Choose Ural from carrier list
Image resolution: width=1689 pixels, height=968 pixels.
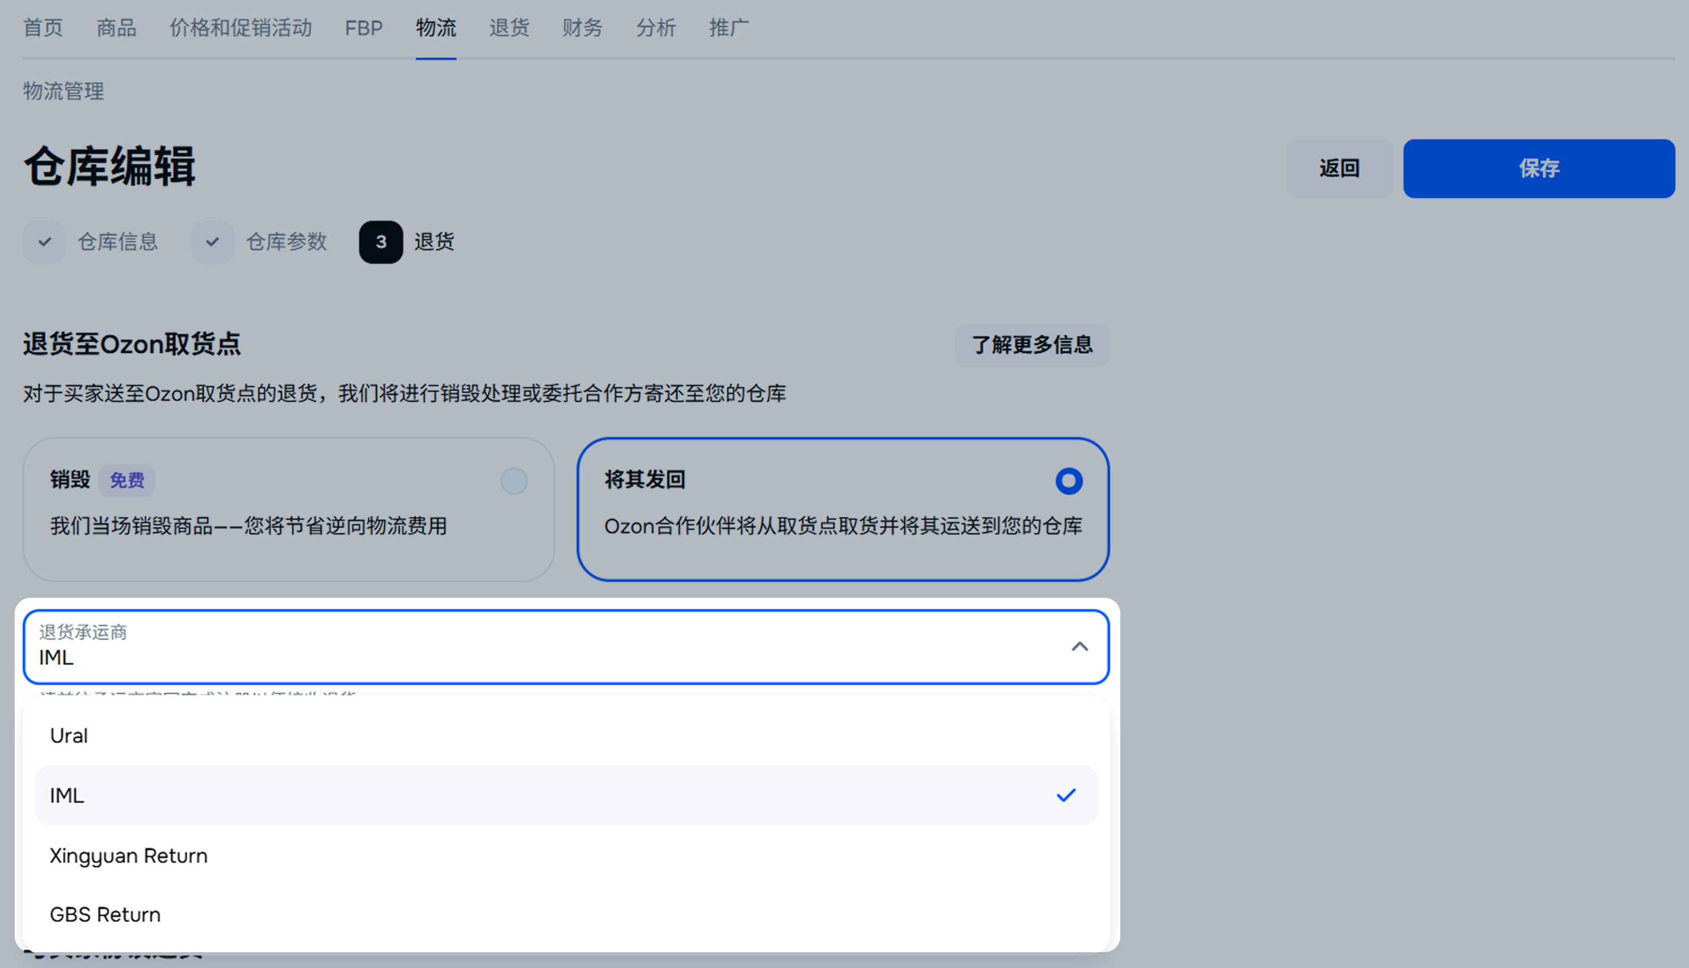69,735
